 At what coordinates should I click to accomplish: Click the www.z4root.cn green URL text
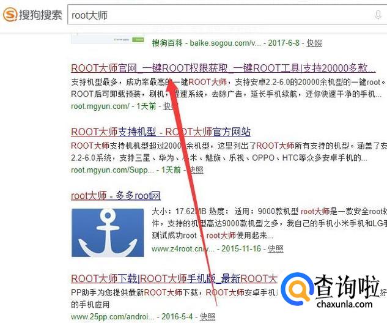coord(183,248)
